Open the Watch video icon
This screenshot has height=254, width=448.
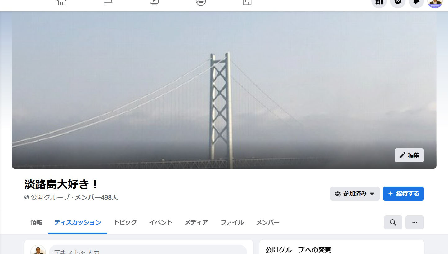[154, 2]
